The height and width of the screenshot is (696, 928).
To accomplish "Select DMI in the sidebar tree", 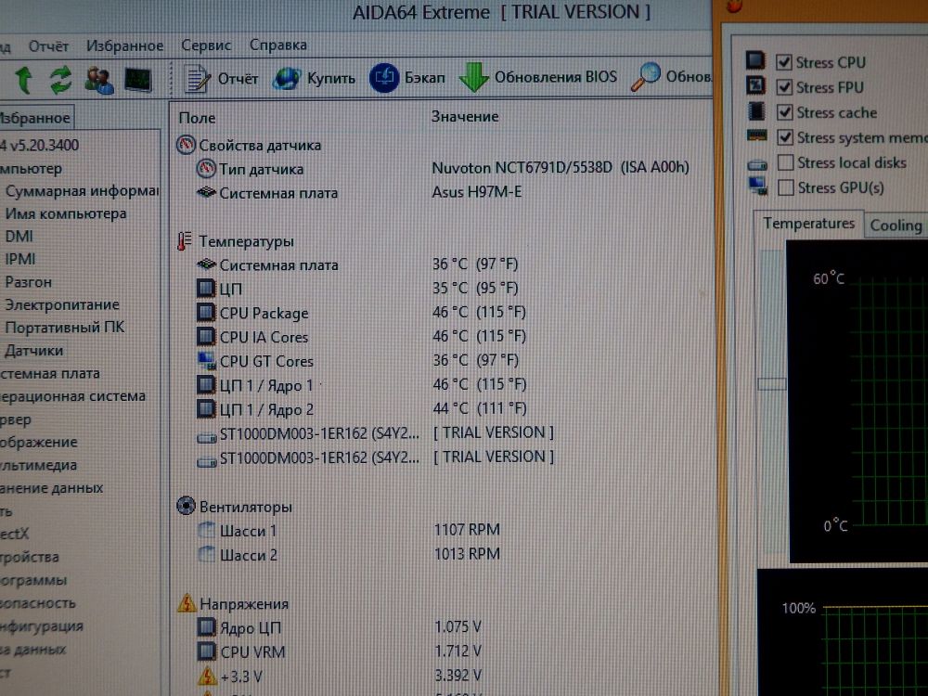I will tap(19, 237).
